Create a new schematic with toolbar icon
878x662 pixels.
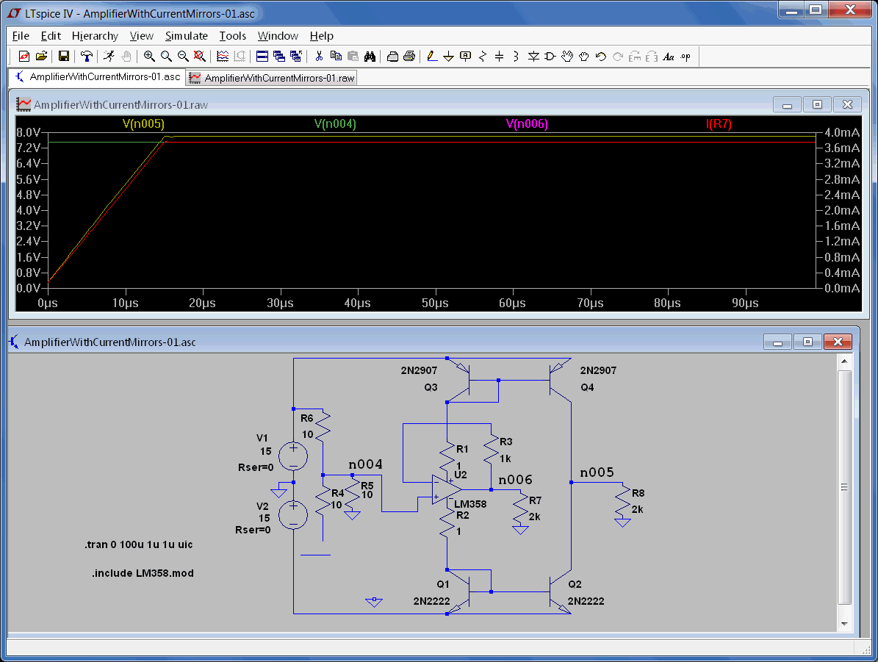24,57
